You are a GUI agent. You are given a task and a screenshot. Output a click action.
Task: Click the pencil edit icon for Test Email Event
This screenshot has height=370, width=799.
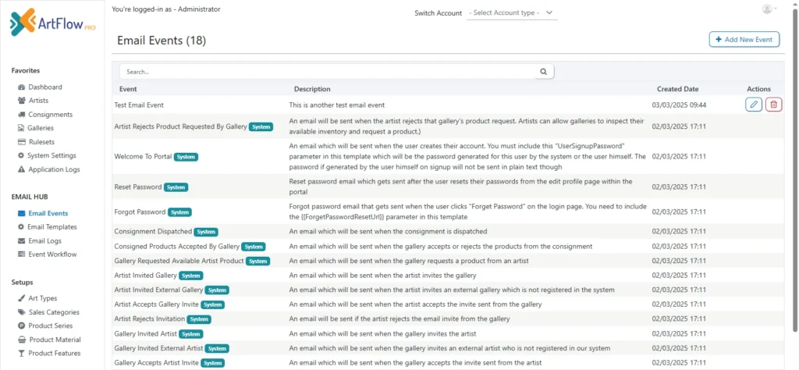[753, 105]
